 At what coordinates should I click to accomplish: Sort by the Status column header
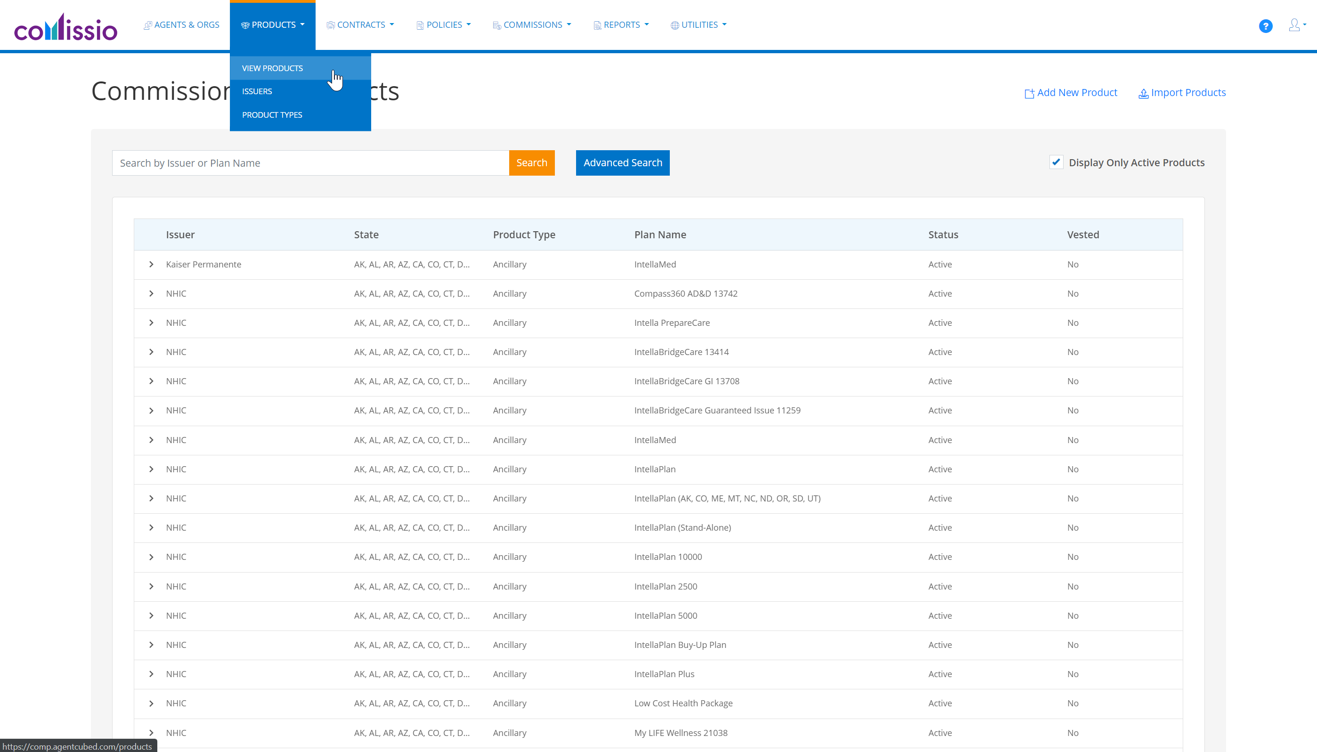[943, 234]
